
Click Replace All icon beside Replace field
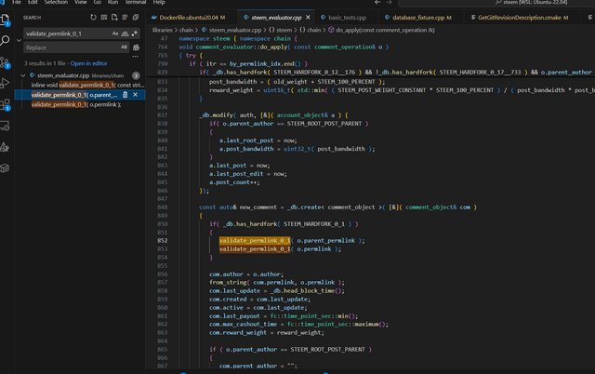coord(138,47)
